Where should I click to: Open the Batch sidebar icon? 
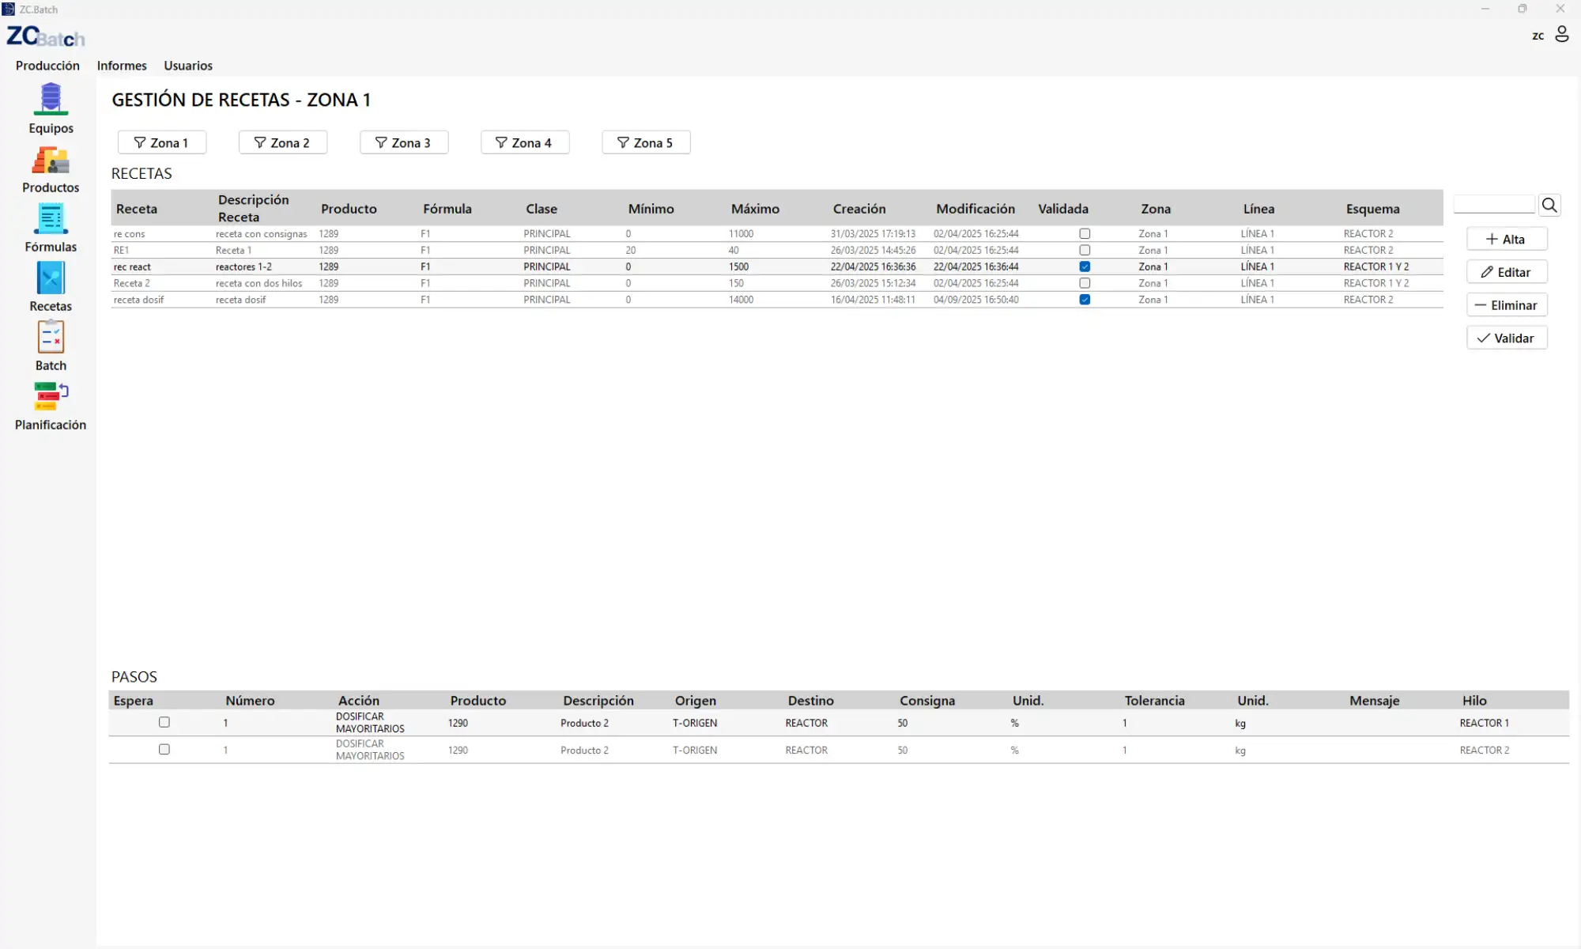pyautogui.click(x=51, y=338)
